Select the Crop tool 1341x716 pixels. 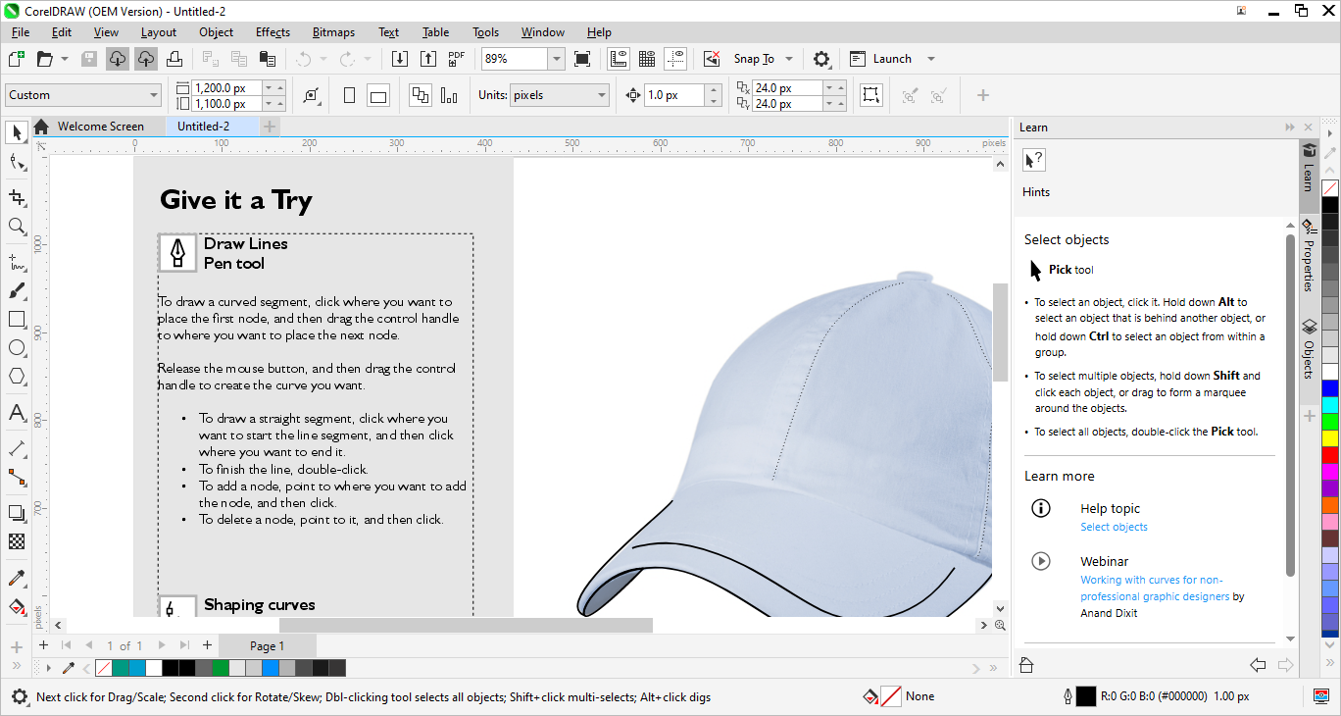tap(17, 197)
